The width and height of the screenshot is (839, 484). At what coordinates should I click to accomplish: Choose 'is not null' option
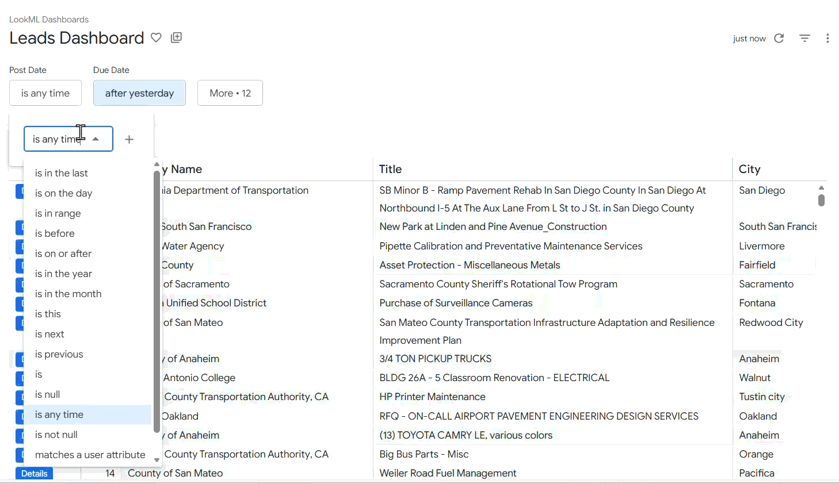coord(87,435)
